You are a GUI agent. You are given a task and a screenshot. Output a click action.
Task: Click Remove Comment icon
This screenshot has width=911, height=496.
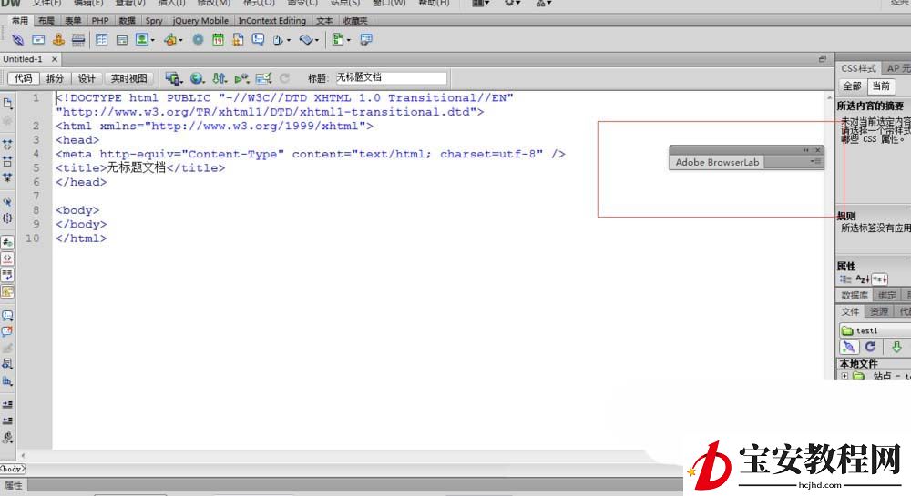click(7, 332)
